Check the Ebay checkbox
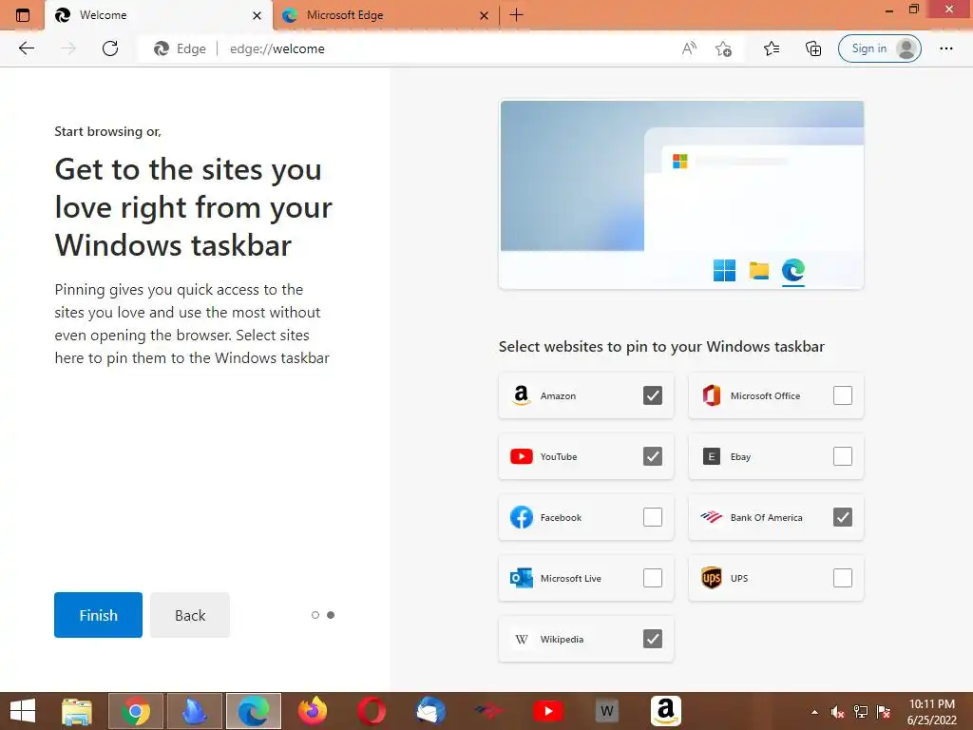Screen dimensions: 973x730 pyautogui.click(x=843, y=456)
